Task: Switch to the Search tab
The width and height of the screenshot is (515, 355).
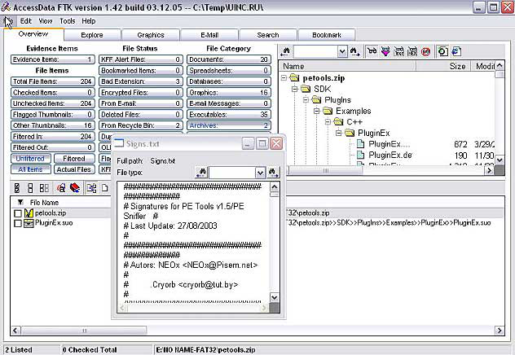Action: tap(268, 35)
